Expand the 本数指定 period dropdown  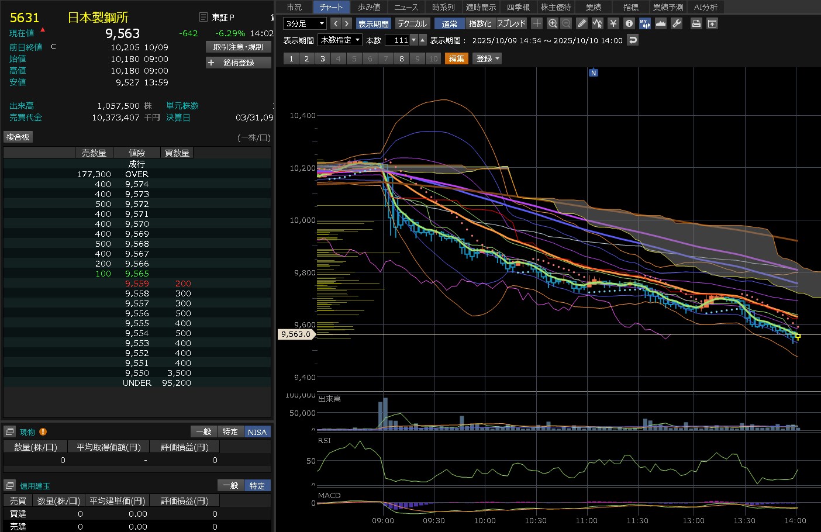pyautogui.click(x=340, y=40)
